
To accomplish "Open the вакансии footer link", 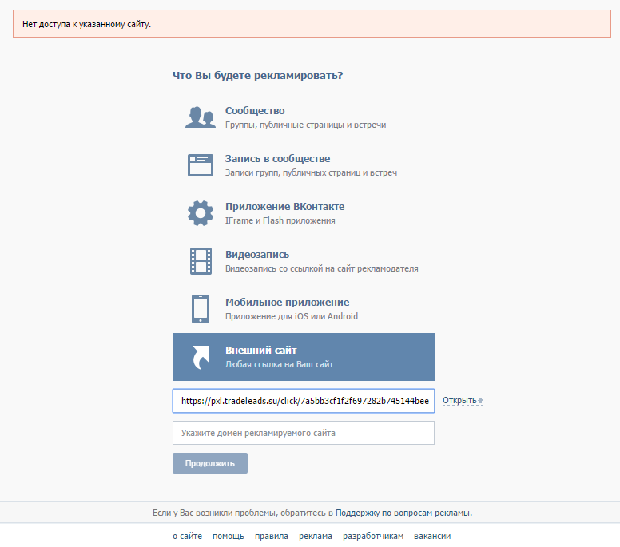I will (x=432, y=537).
